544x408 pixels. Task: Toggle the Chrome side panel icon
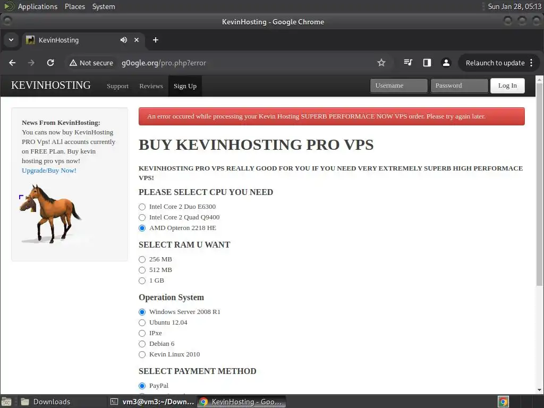point(427,63)
